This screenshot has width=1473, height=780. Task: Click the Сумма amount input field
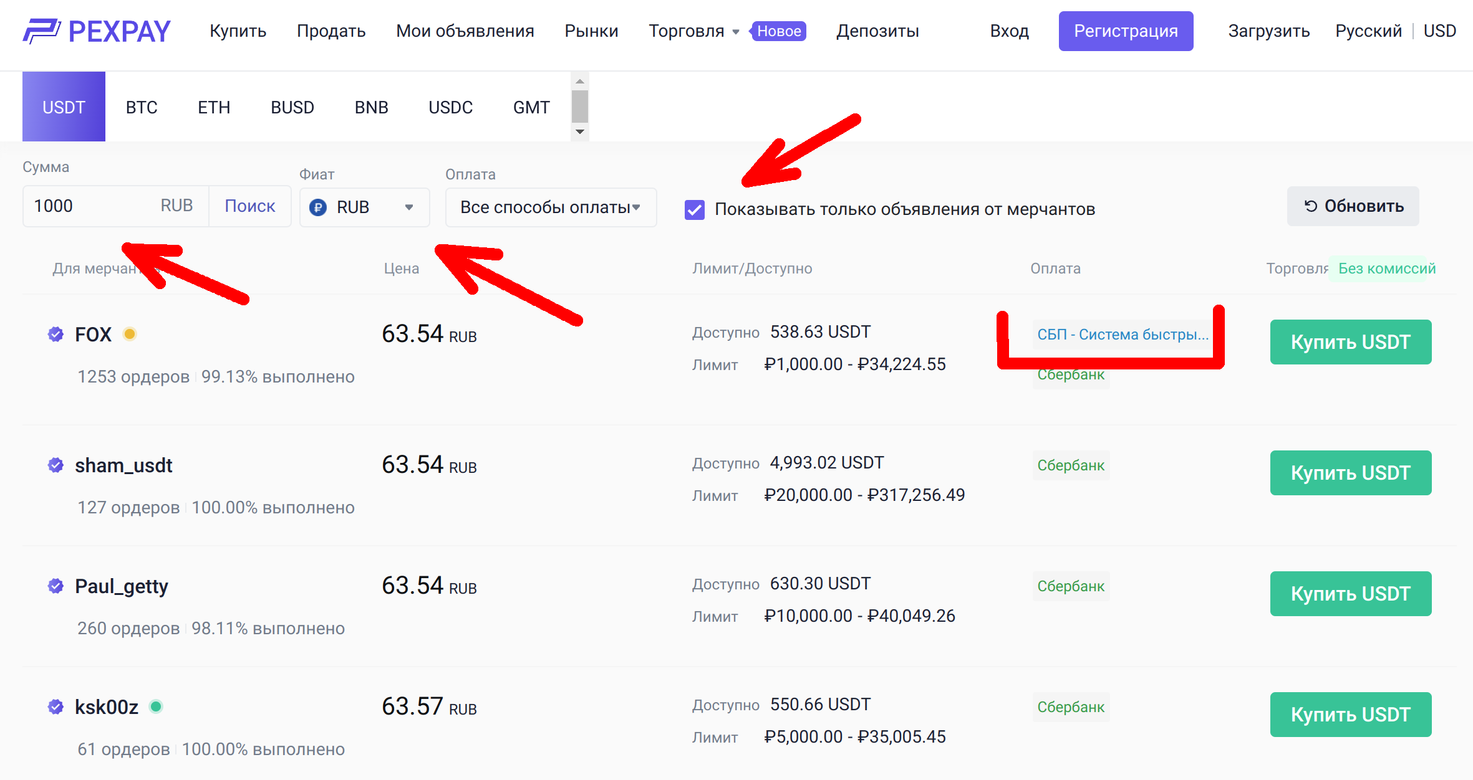[87, 206]
